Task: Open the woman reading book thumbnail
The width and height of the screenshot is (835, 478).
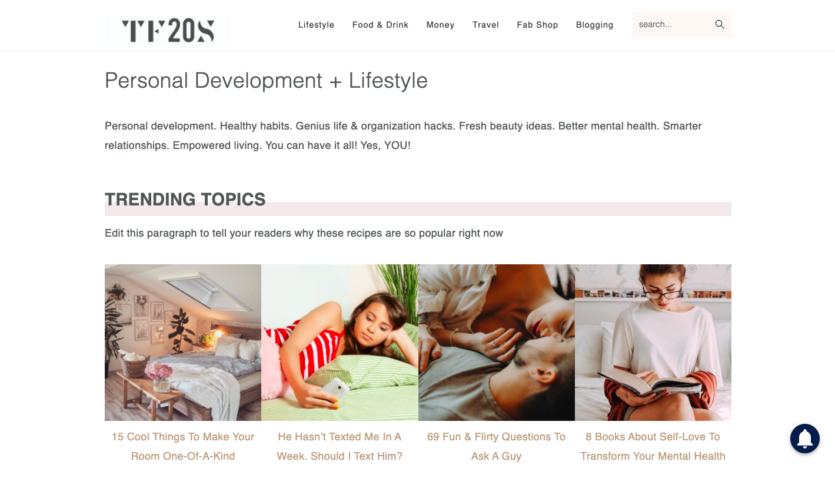Action: pyautogui.click(x=653, y=343)
